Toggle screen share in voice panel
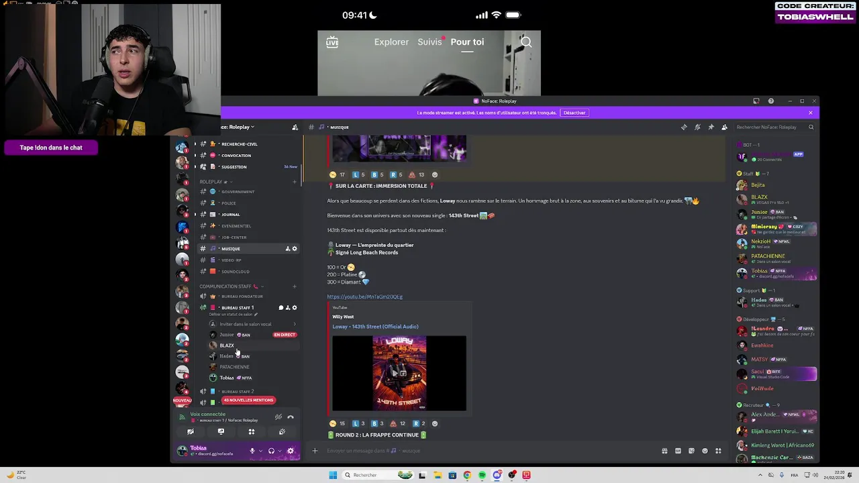 pos(221,432)
